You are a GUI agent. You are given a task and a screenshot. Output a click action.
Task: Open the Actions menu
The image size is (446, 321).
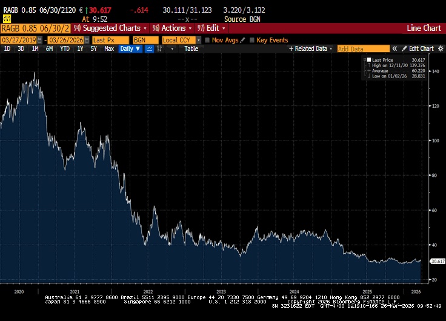pyautogui.click(x=172, y=28)
